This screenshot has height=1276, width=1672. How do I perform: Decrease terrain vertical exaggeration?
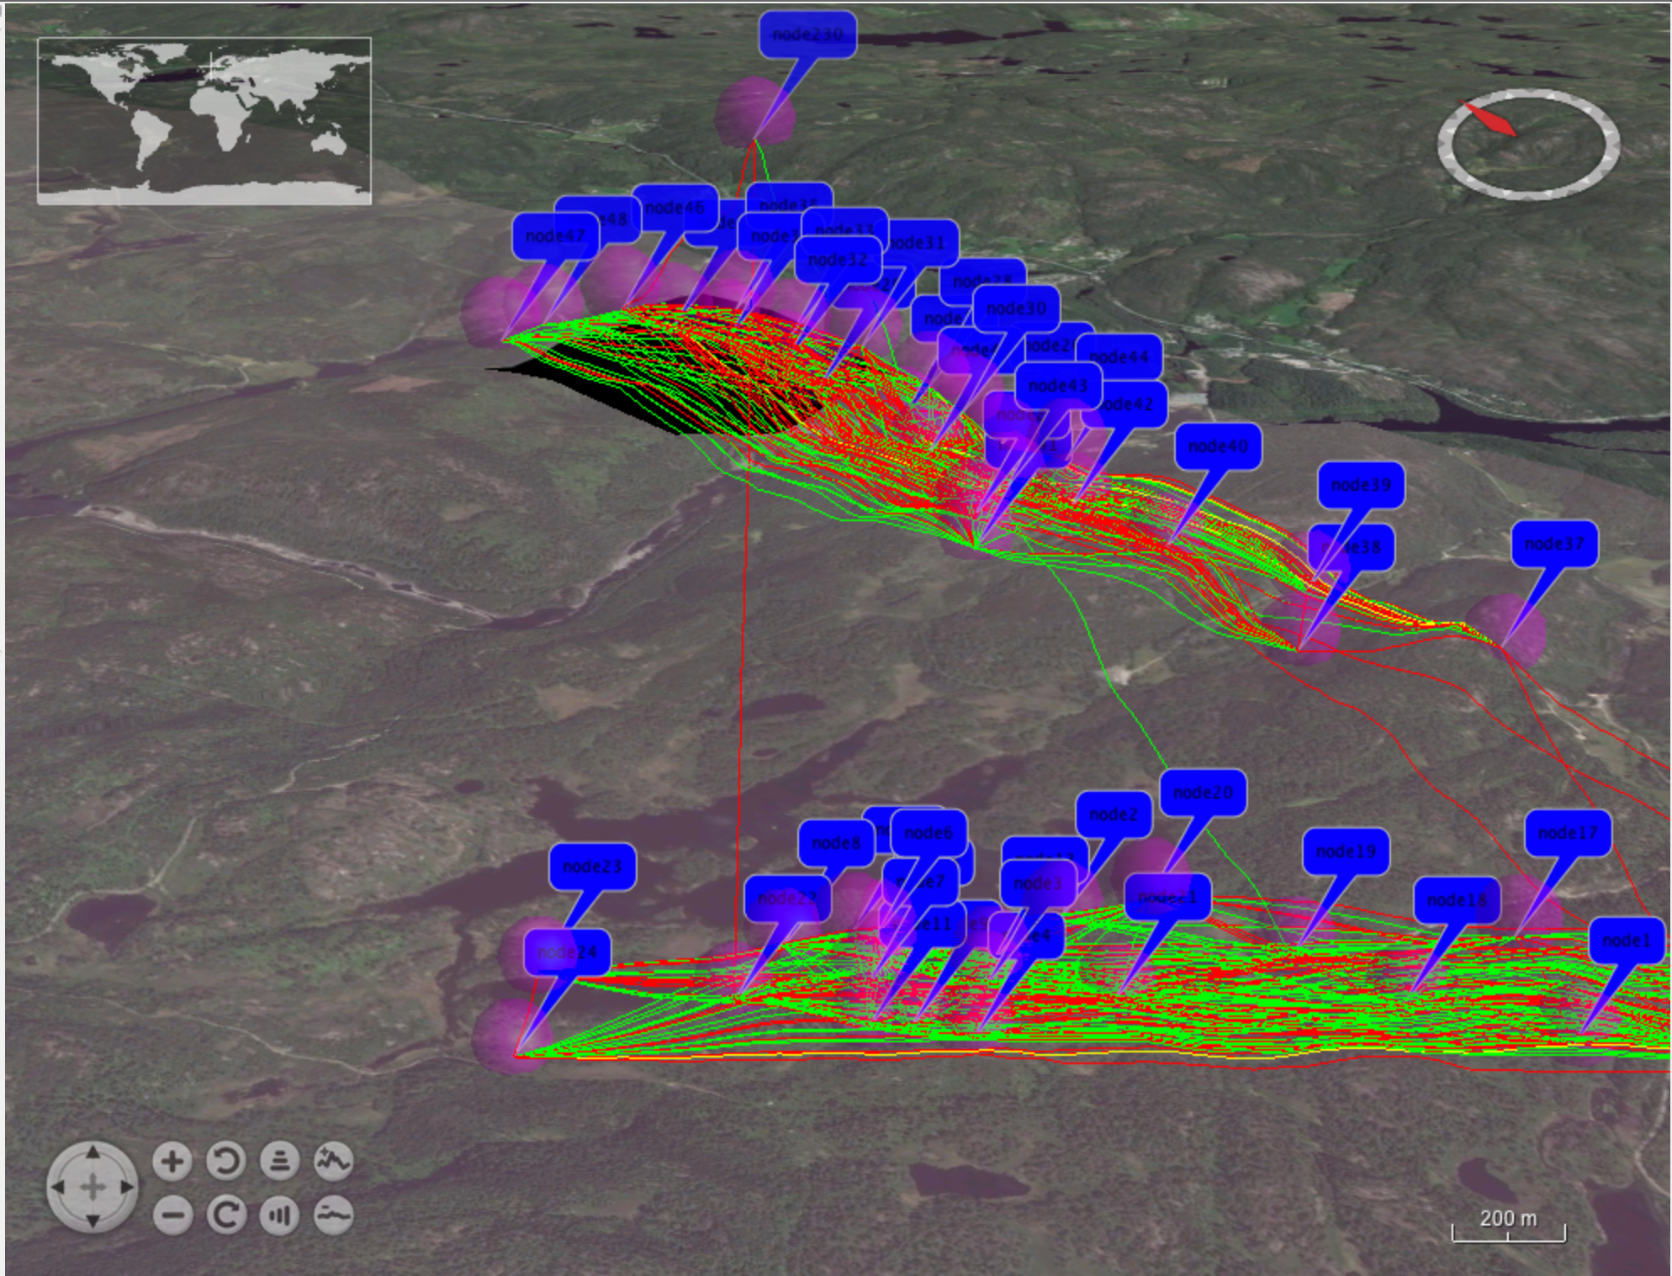(x=334, y=1215)
